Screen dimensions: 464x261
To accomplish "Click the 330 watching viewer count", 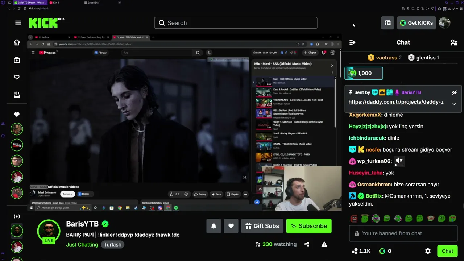I will (276, 244).
